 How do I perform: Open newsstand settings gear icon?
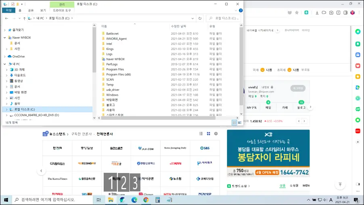pos(216,134)
